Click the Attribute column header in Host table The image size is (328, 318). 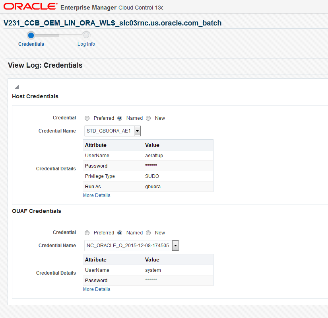(113, 145)
